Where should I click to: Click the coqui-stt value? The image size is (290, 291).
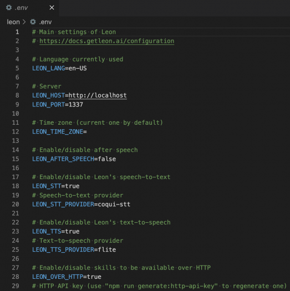pyautogui.click(x=114, y=205)
